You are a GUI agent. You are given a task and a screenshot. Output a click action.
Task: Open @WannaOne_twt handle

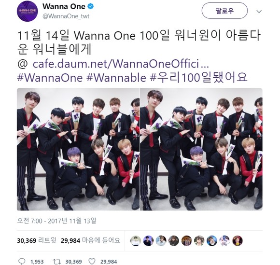66,16
